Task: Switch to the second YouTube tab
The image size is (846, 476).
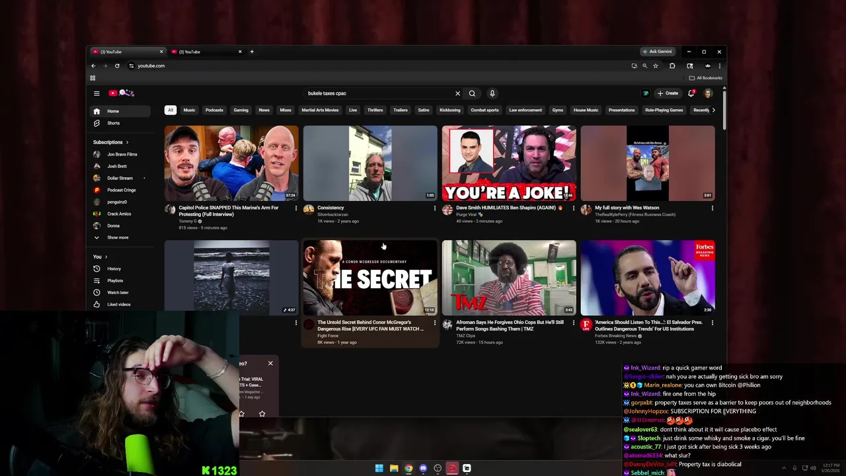Action: pos(206,52)
